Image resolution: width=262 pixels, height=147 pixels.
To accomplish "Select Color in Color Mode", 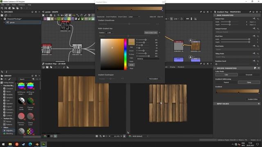I will point(226,75).
